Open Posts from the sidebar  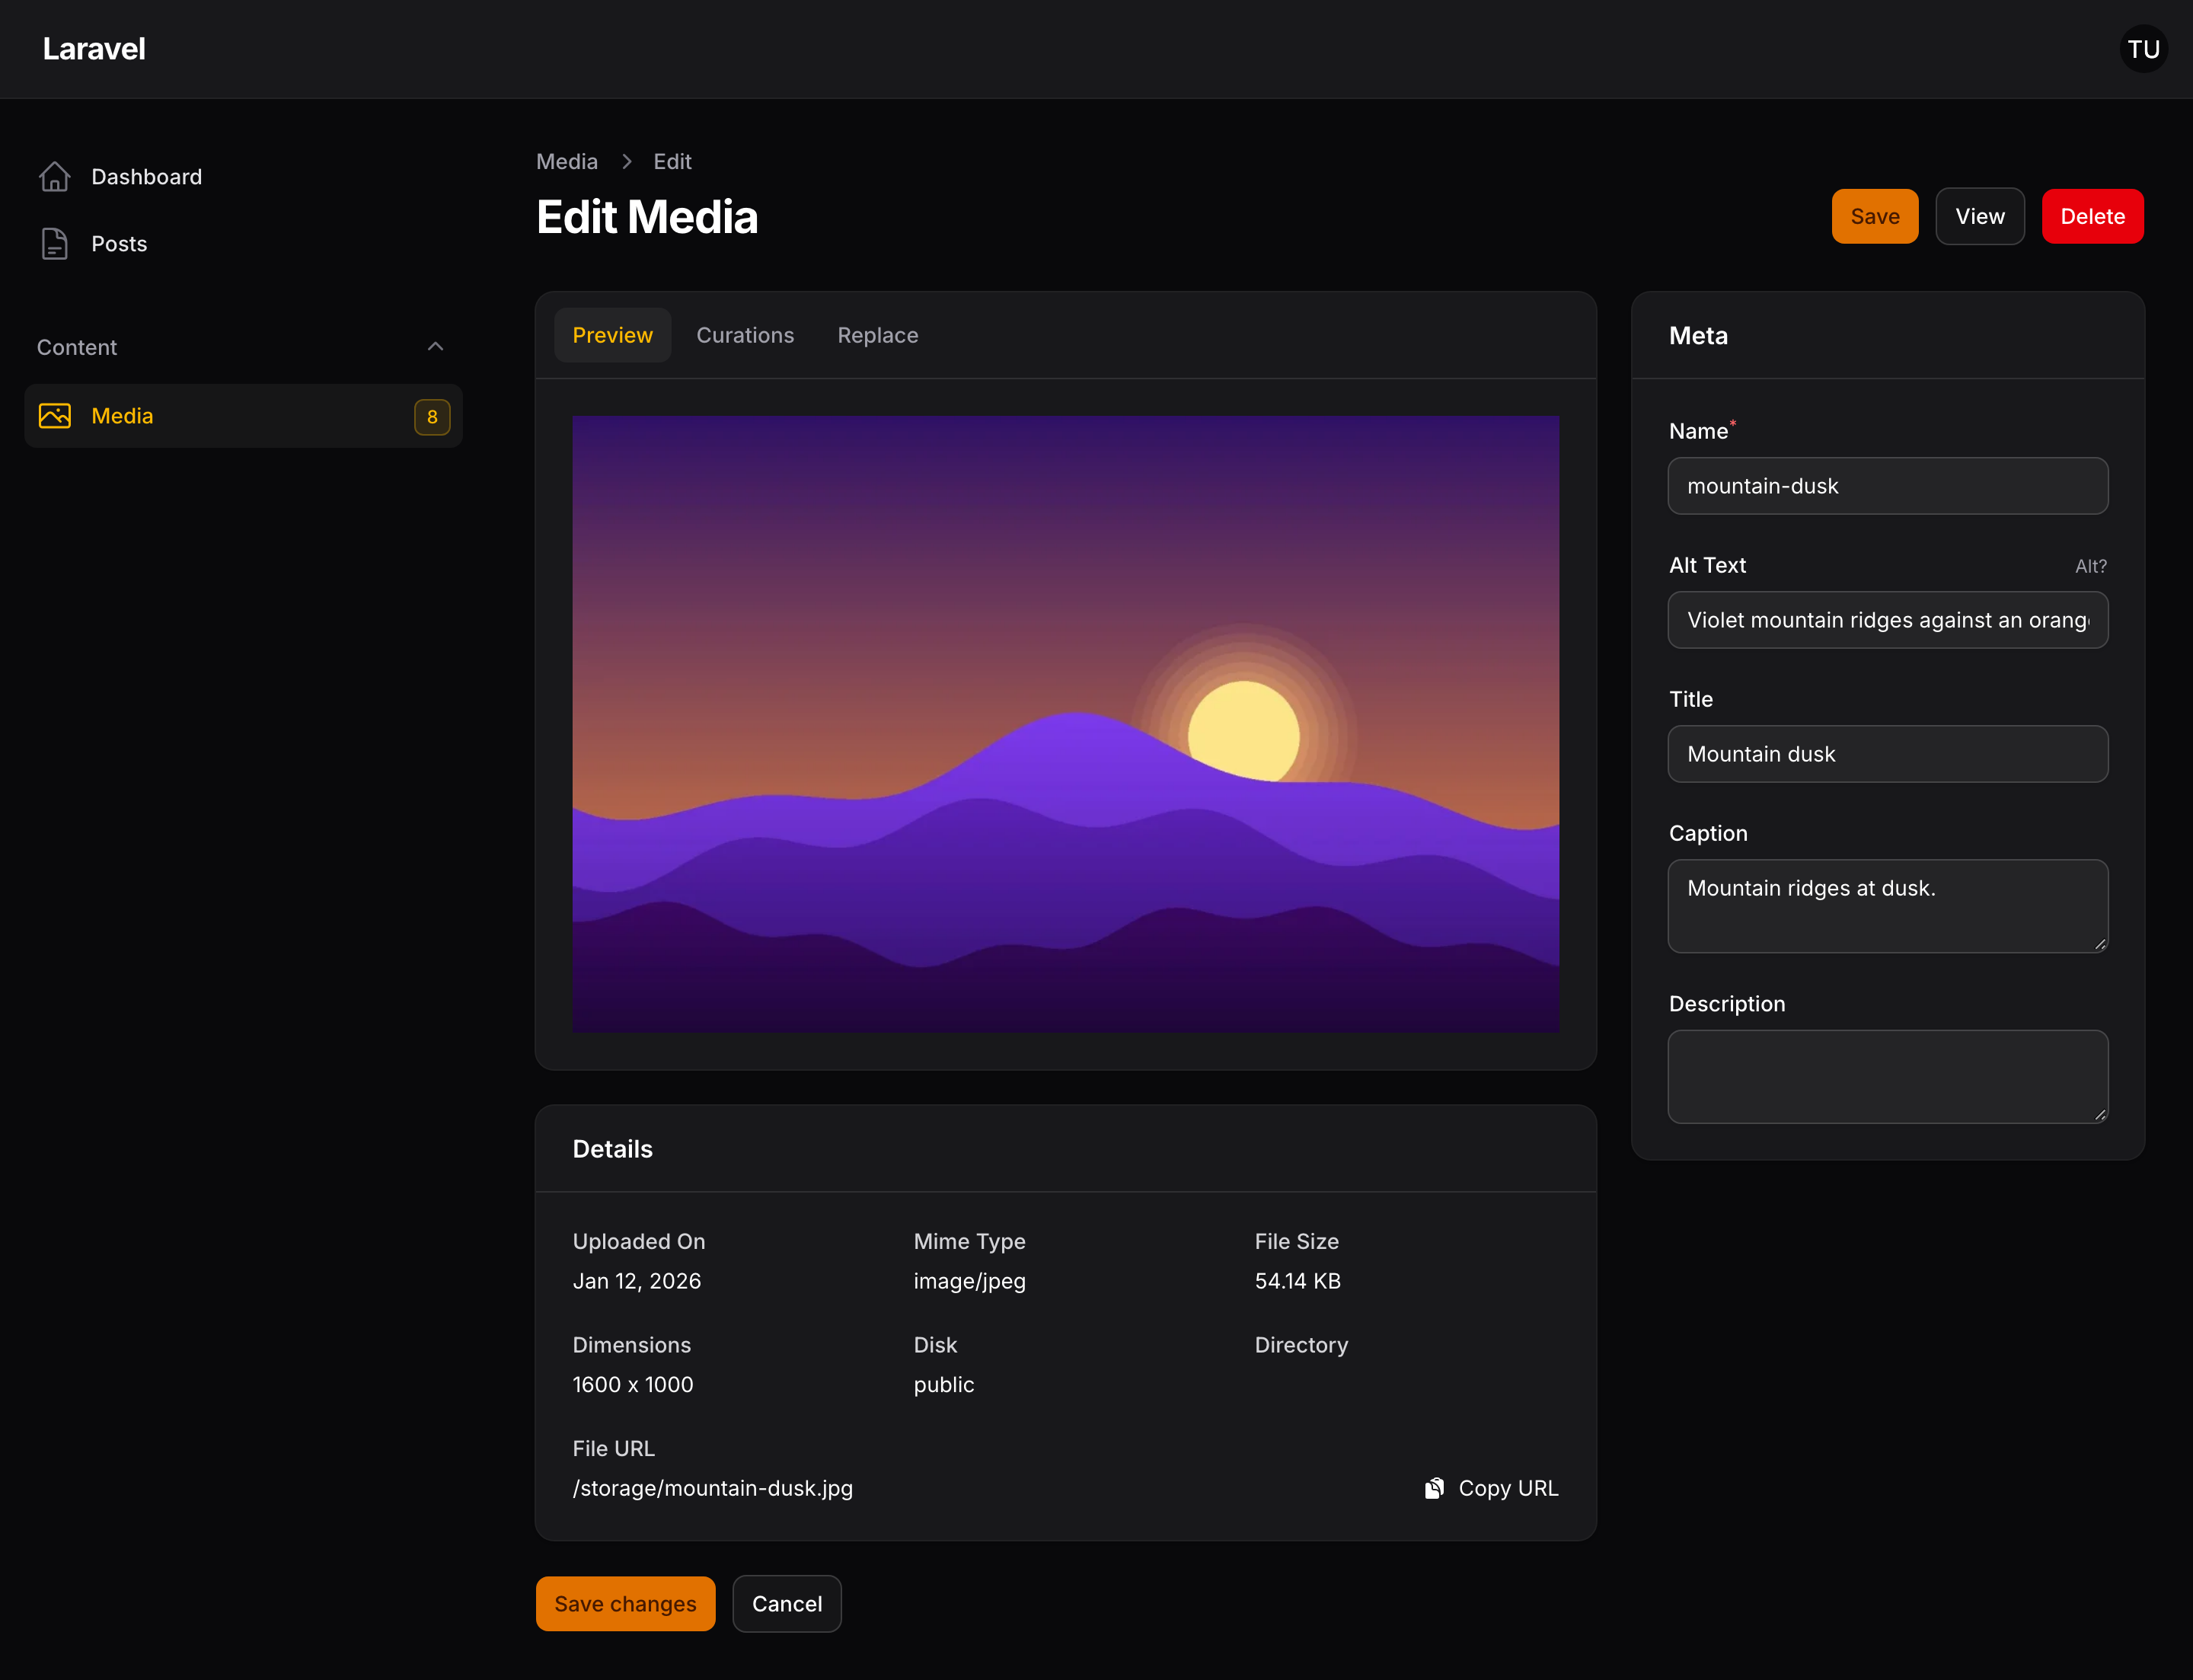point(244,244)
